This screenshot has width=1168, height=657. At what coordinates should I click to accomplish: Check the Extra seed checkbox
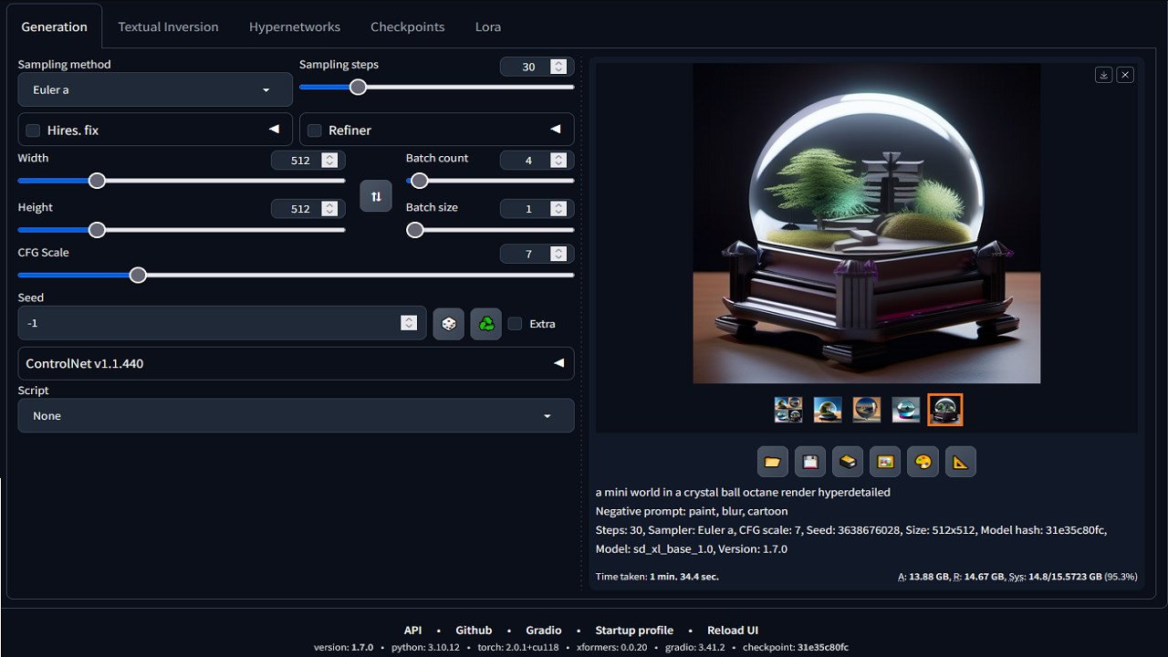click(x=515, y=323)
